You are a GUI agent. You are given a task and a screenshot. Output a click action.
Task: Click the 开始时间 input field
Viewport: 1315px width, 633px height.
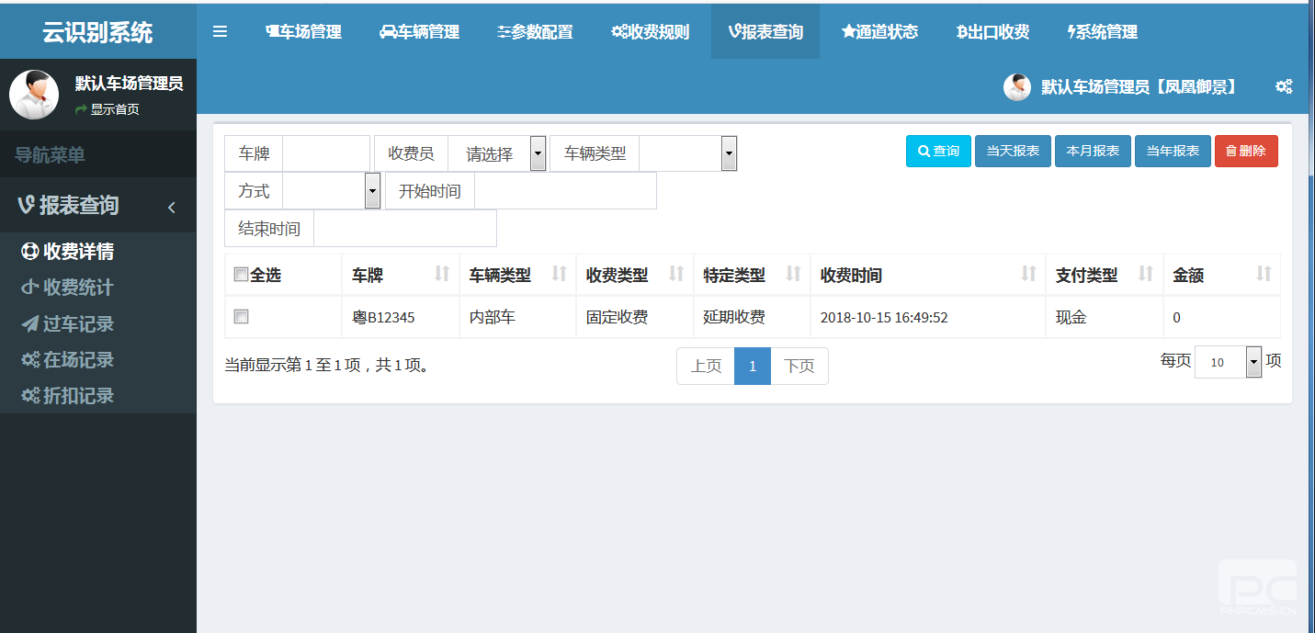(565, 191)
